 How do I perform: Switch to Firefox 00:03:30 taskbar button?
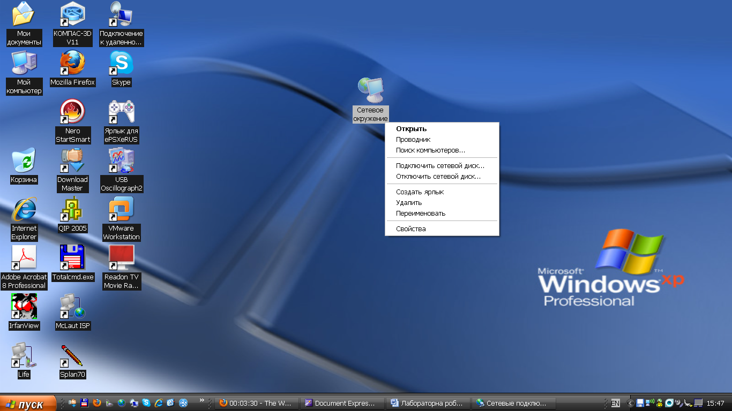(256, 403)
